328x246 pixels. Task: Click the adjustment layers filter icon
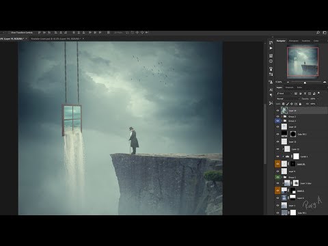(300, 94)
